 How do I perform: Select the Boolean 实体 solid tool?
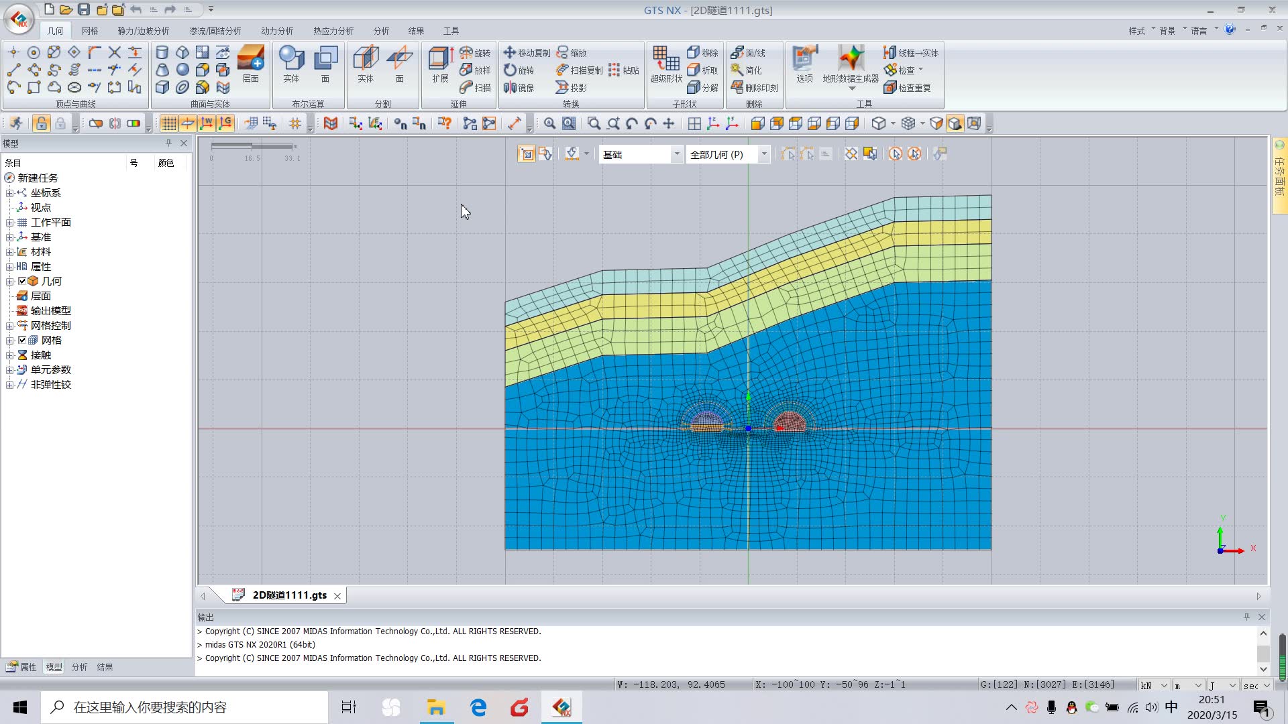(x=290, y=64)
